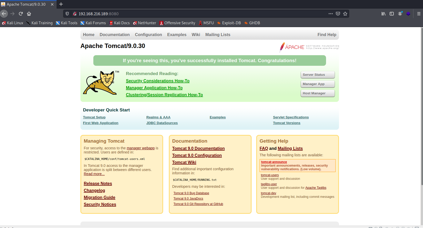Open the Library icon in toolbar
Image resolution: width=423 pixels, height=228 pixels.
[383, 14]
